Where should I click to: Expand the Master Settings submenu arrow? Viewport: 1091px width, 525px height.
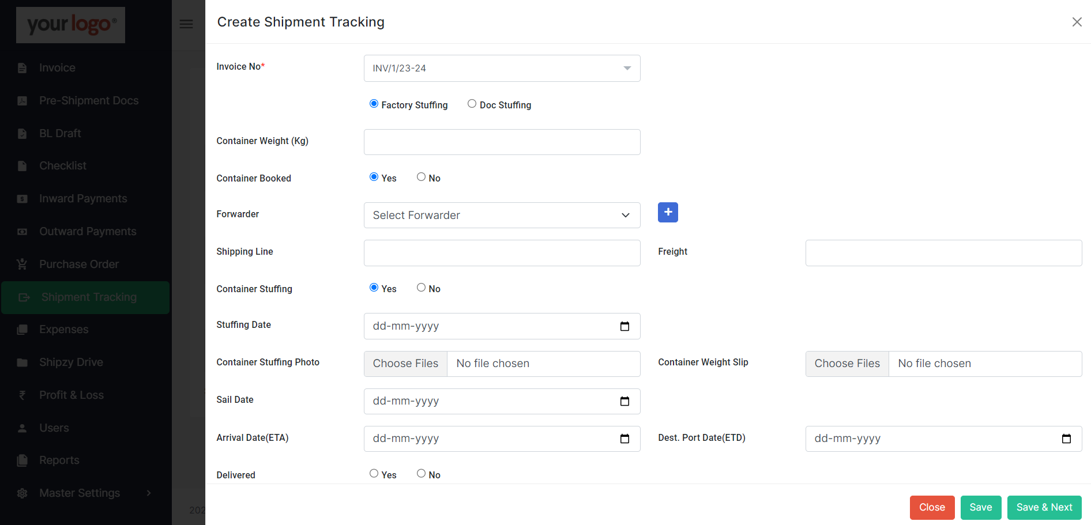coord(149,493)
